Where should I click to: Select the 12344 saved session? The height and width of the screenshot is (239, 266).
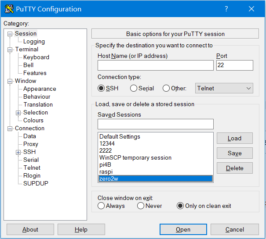click(x=155, y=143)
